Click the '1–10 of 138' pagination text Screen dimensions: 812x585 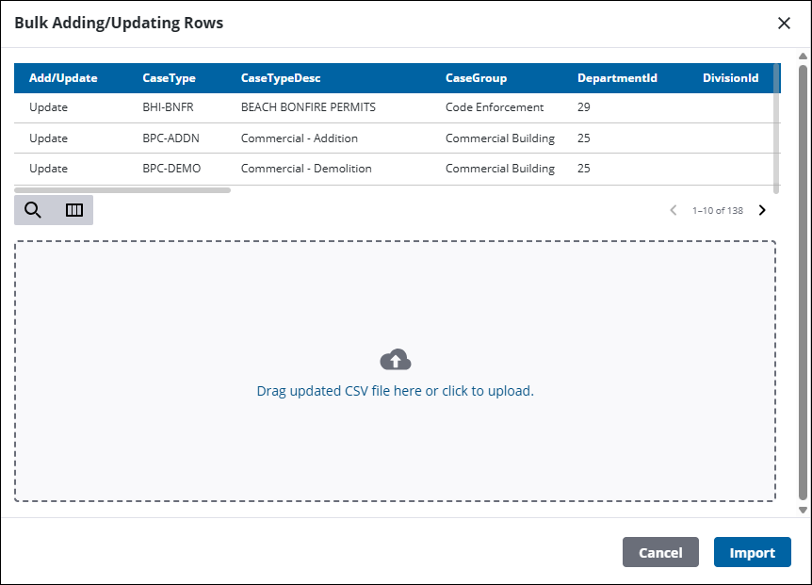(718, 211)
